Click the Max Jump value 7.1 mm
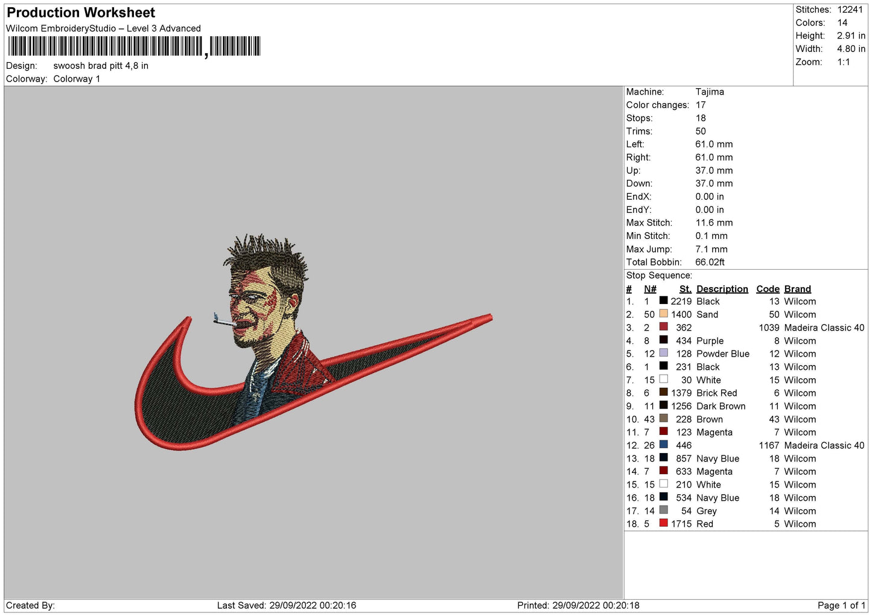The image size is (872, 616). 711,249
